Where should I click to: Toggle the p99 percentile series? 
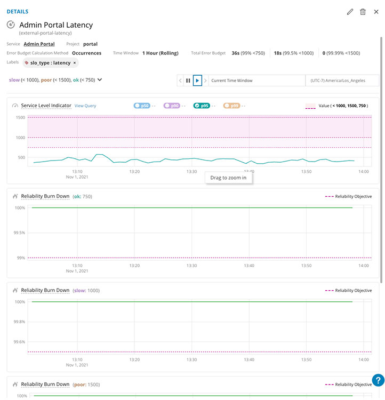click(x=231, y=106)
